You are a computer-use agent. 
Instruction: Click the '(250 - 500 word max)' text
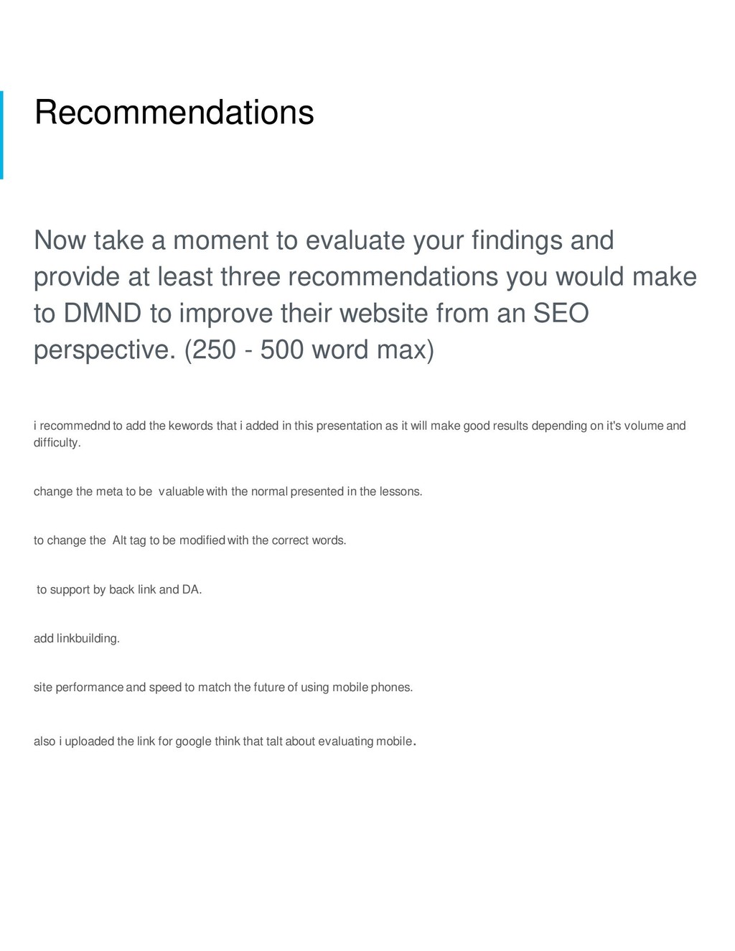309,350
